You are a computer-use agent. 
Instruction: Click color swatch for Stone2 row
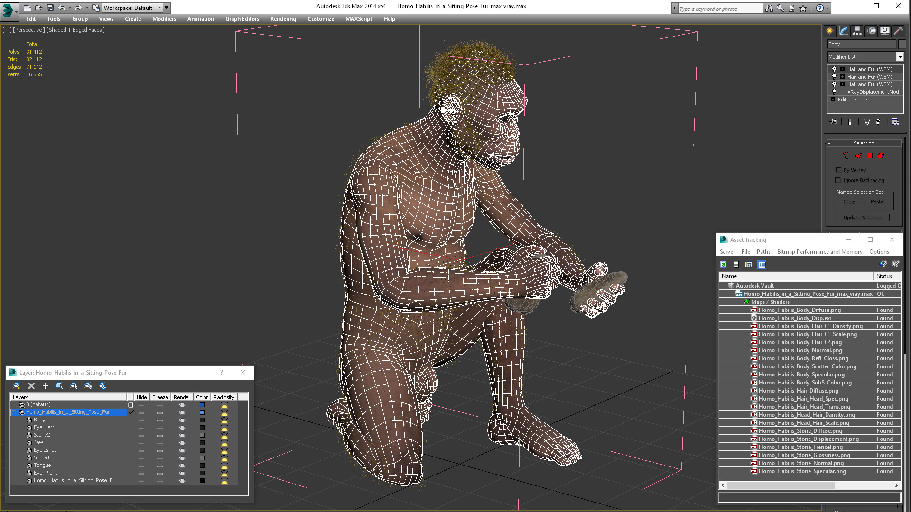click(202, 435)
